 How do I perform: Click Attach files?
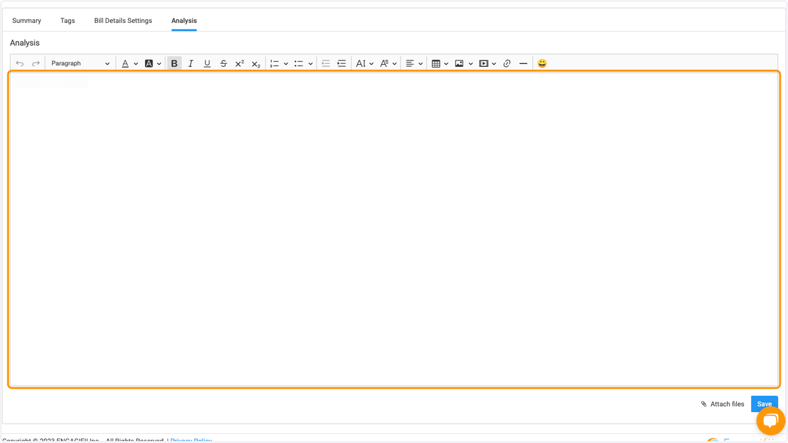tap(722, 404)
